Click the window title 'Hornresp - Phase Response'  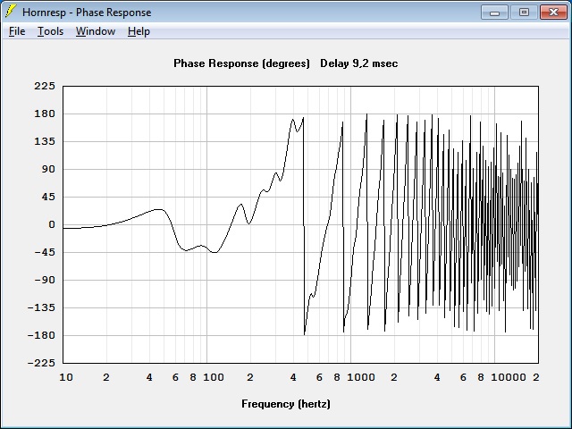click(87, 13)
